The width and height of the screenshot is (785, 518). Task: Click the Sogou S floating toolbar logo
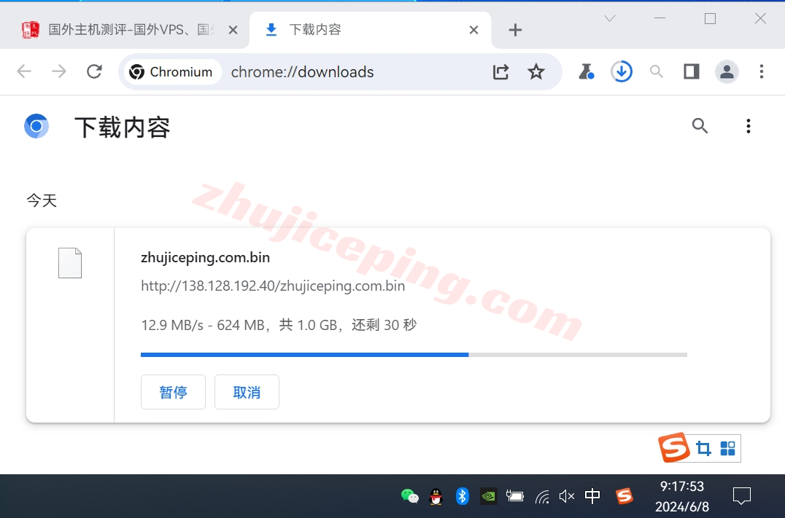674,447
